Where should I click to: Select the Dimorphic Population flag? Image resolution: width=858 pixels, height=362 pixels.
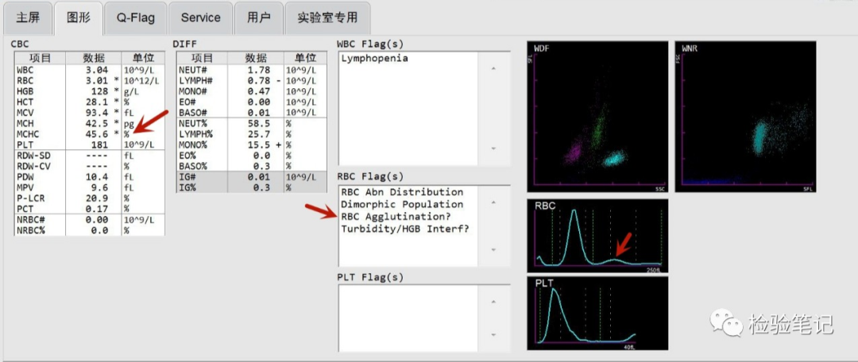point(402,205)
